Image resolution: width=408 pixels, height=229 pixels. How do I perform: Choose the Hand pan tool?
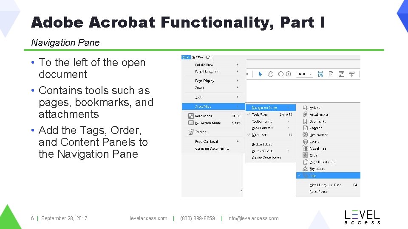pos(271,74)
